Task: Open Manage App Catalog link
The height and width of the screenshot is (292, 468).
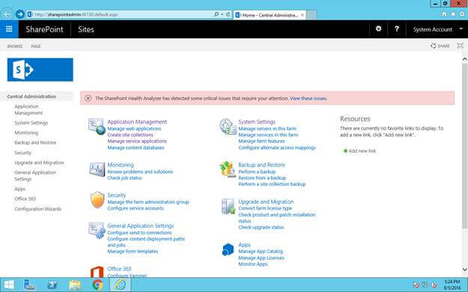Action: pyautogui.click(x=261, y=252)
